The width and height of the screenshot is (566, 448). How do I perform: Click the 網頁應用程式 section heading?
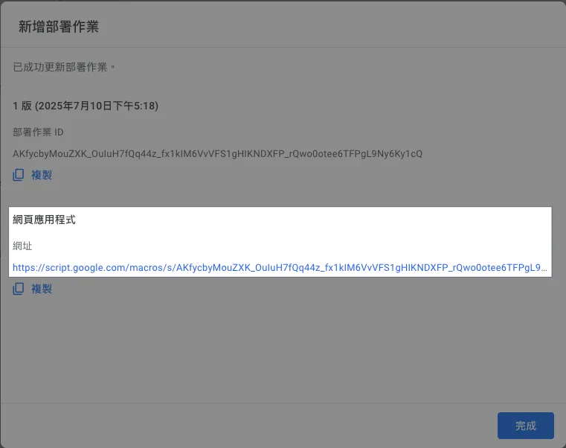(x=44, y=220)
